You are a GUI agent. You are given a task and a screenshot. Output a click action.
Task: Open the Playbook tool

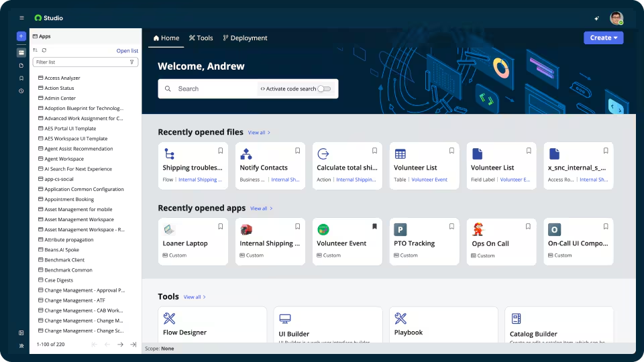[x=443, y=324]
